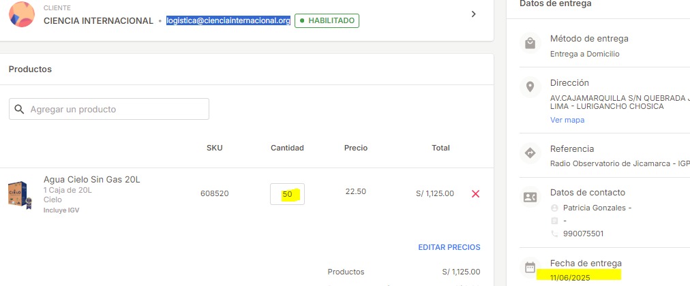
Task: Open EDITAR PRECIOS link
Action: (x=449, y=247)
